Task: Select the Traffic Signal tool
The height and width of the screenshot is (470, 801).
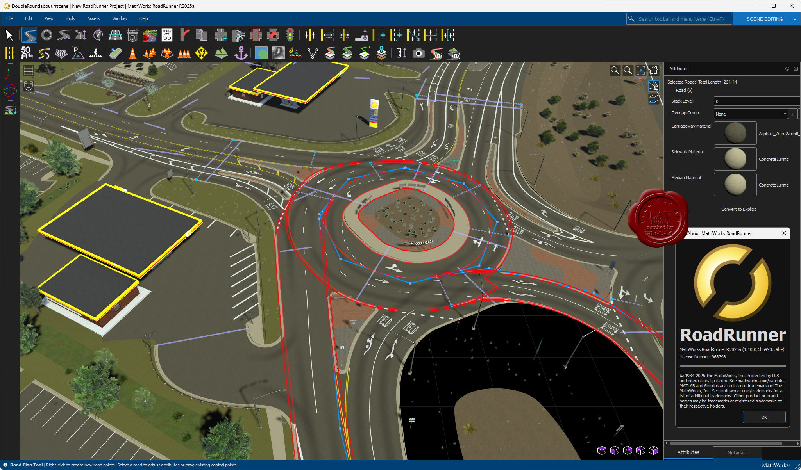Action: click(290, 35)
